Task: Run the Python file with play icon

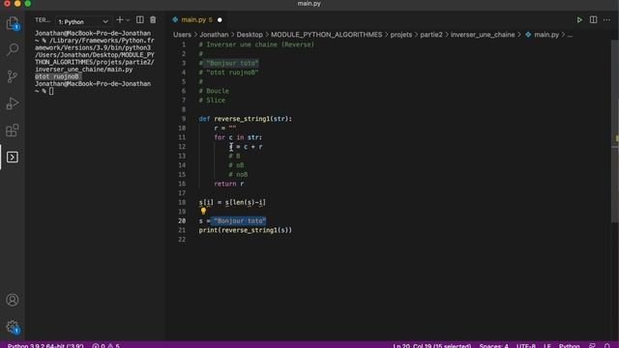Action: coord(579,19)
